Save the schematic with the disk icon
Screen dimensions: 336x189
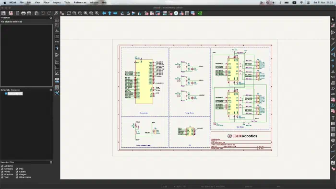pyautogui.click(x=3, y=13)
